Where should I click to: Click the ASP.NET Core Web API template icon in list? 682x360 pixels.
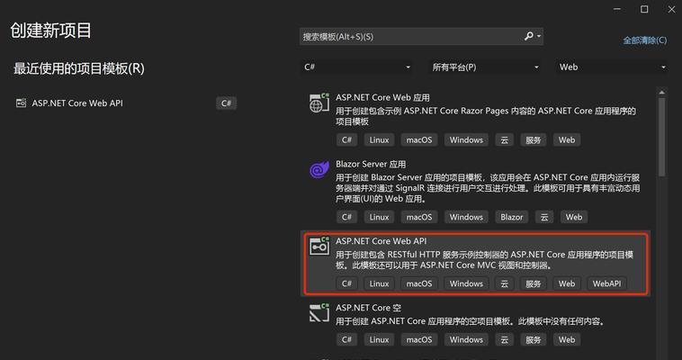point(319,247)
